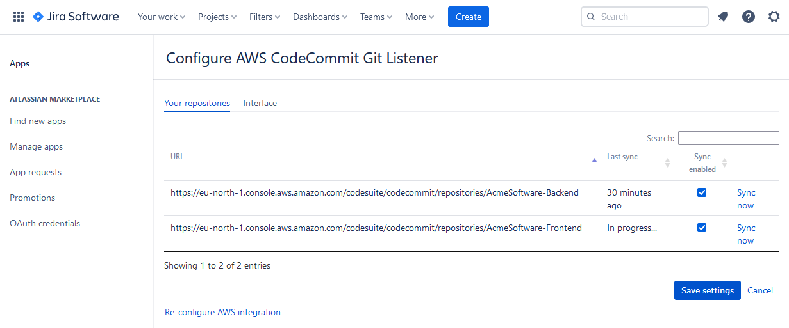The width and height of the screenshot is (789, 328).
Task: Open the notifications bell icon
Action: click(723, 17)
